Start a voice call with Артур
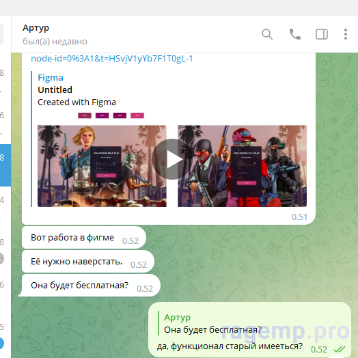The width and height of the screenshot is (358, 358). coord(294,34)
